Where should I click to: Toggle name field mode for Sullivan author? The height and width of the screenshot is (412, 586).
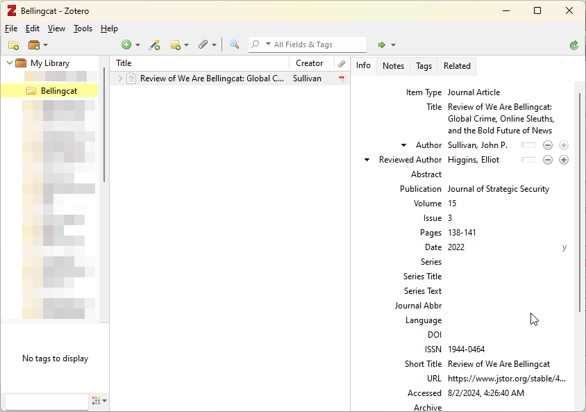(x=528, y=145)
